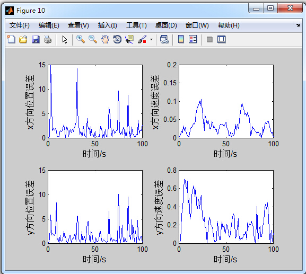
Task: Save the figure using floppy disk icon
Action: point(36,39)
